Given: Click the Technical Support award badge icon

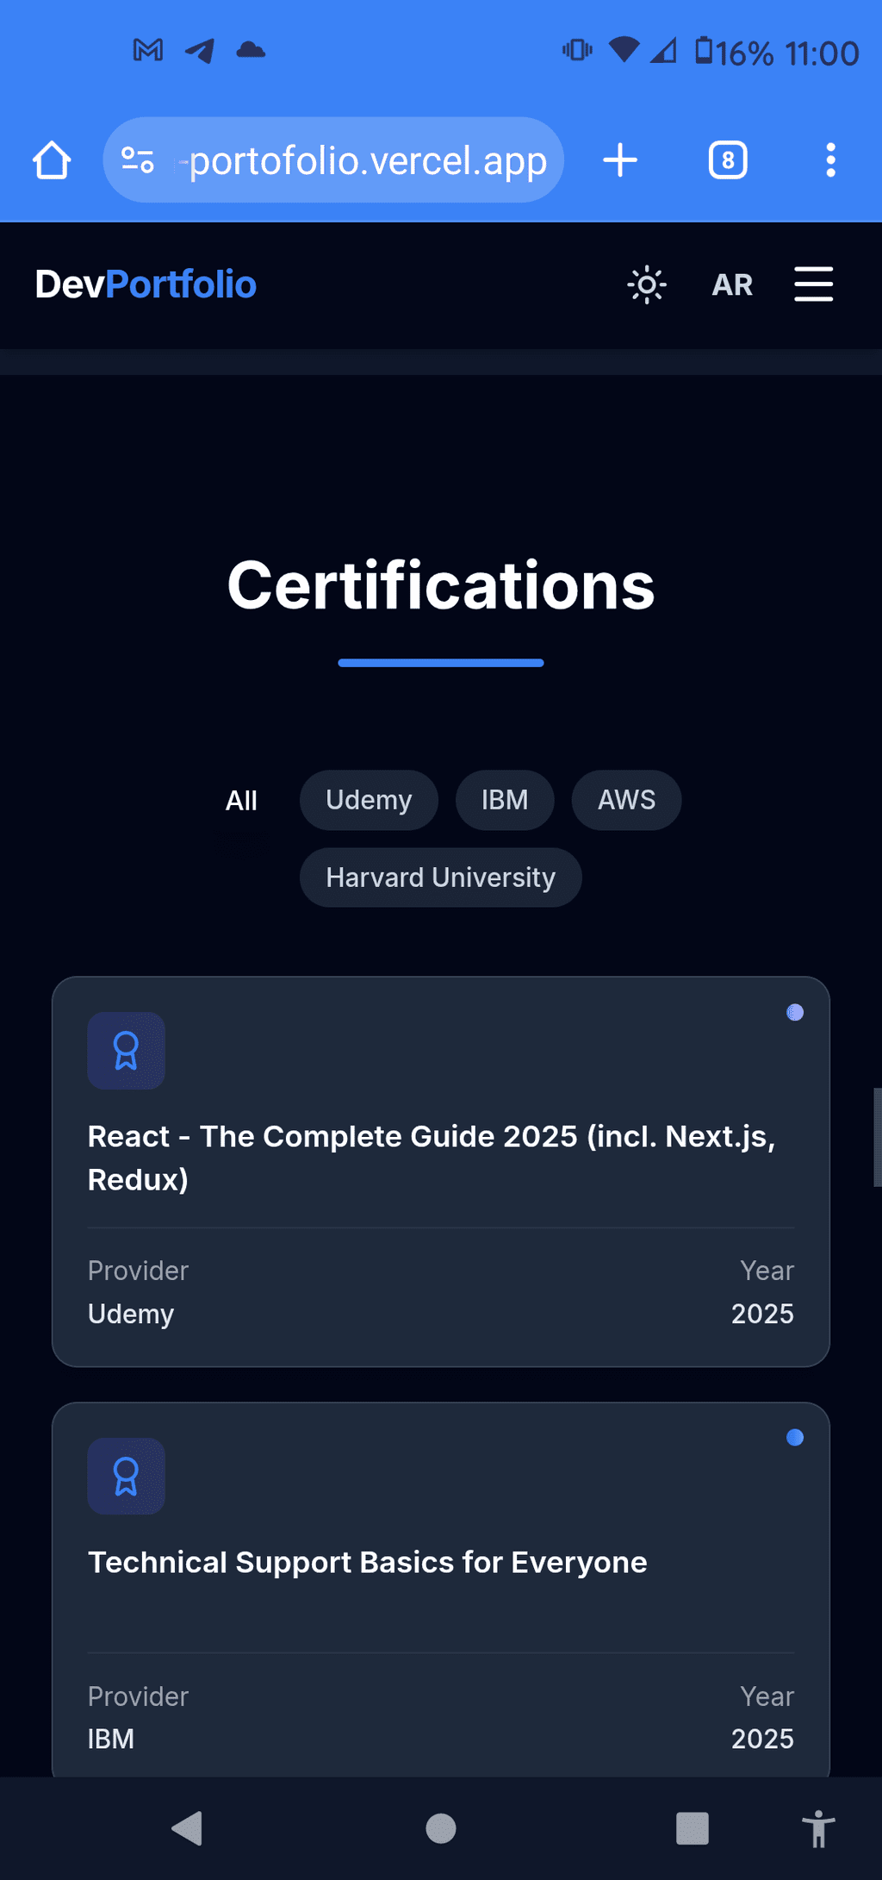Looking at the screenshot, I should [x=127, y=1476].
